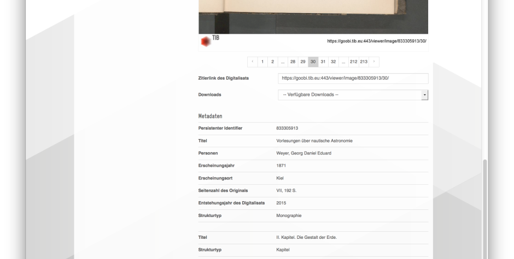Go to next page arrow in pagination

(374, 62)
